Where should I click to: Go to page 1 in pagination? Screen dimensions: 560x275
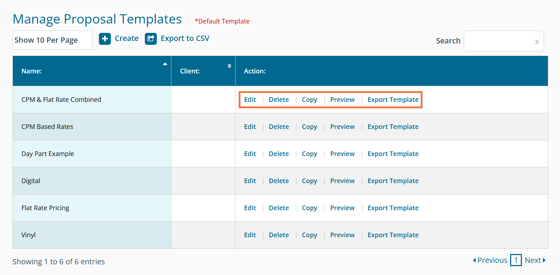(x=516, y=260)
